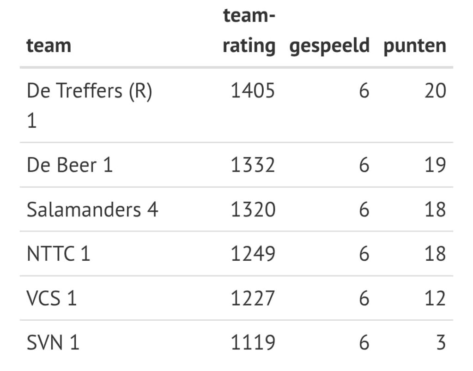Click on team VCS 1
Image resolution: width=473 pixels, height=371 pixels.
(52, 298)
